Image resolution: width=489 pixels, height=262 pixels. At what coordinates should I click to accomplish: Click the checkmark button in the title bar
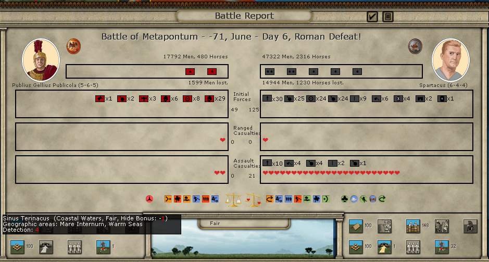[x=372, y=17]
